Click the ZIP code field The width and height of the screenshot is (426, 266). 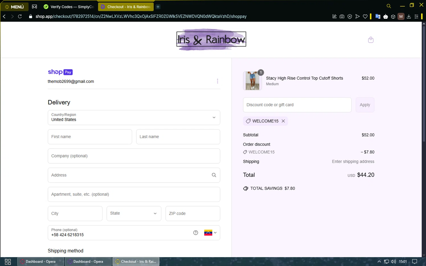[193, 214]
